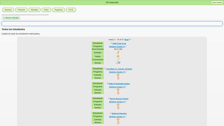Screen dimensions: 224x126
Task: Open Séptimo Grado (1) program link for Kevin Garcia
Action: coord(117,102)
